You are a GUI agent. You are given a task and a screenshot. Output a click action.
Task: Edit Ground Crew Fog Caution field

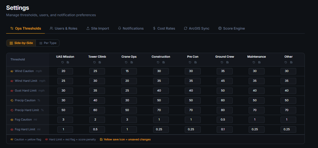click(x=224, y=120)
